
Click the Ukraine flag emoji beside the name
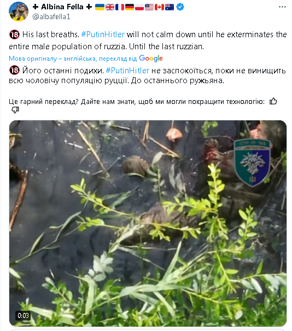coord(100,7)
